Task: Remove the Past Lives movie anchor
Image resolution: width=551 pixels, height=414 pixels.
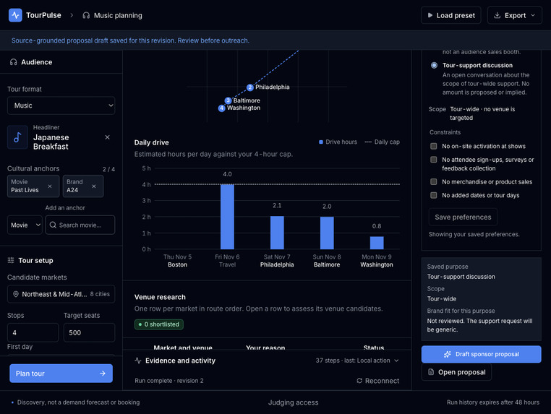Action: pyautogui.click(x=50, y=186)
